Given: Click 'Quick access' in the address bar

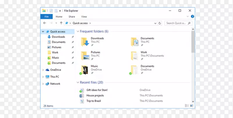Looking at the screenshot, I should pyautogui.click(x=80, y=23).
